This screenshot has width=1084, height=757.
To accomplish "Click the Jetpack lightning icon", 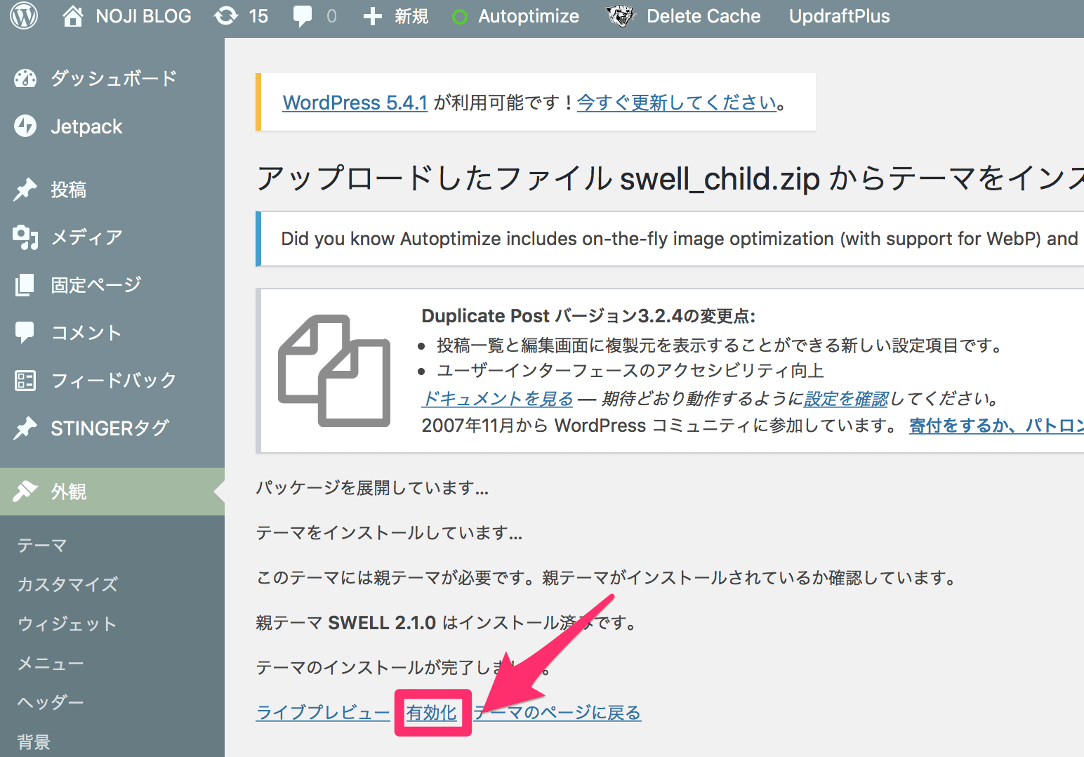I will click(25, 126).
